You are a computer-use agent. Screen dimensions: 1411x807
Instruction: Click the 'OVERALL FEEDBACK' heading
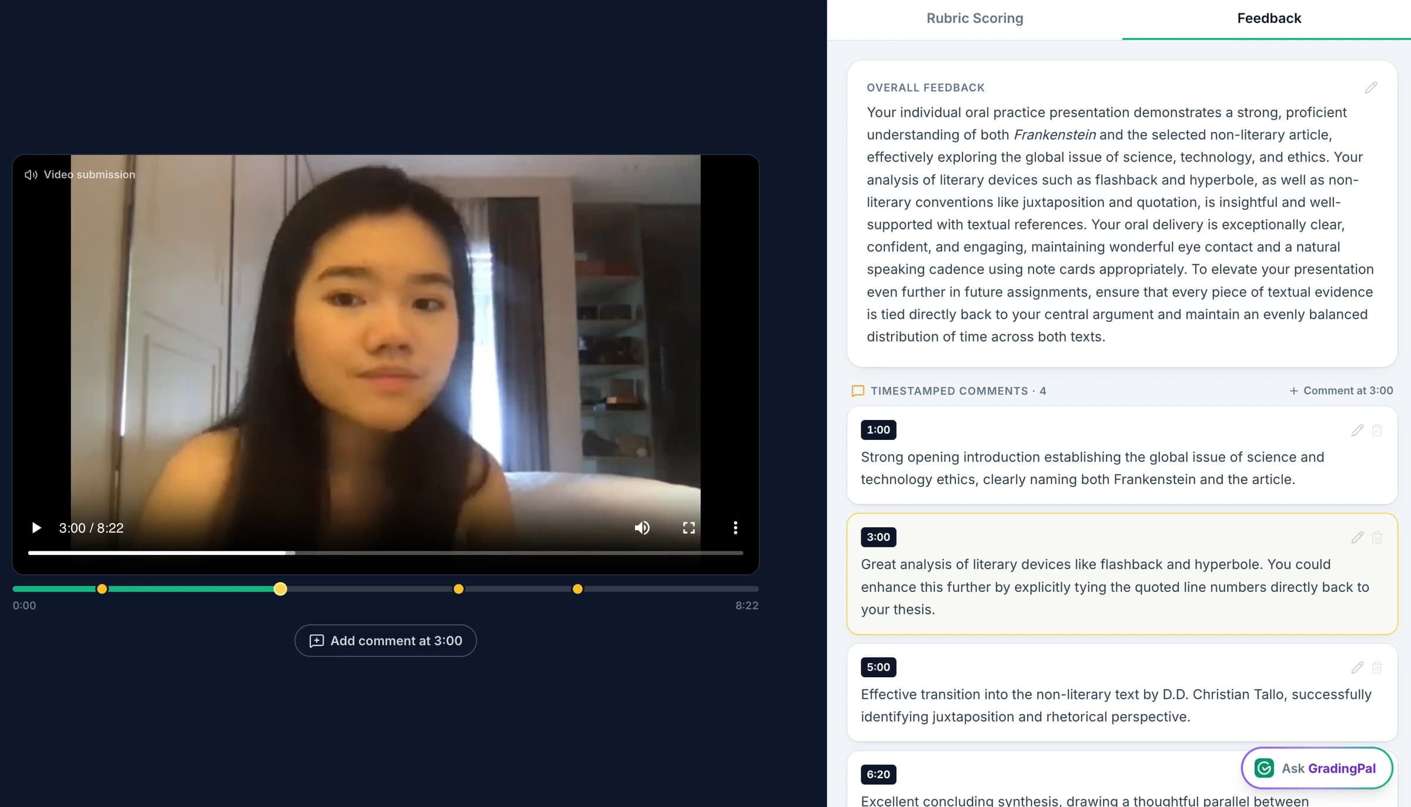(925, 88)
